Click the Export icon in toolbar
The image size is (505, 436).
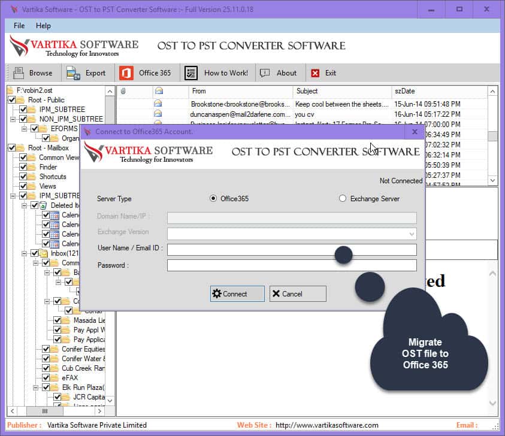(x=73, y=73)
